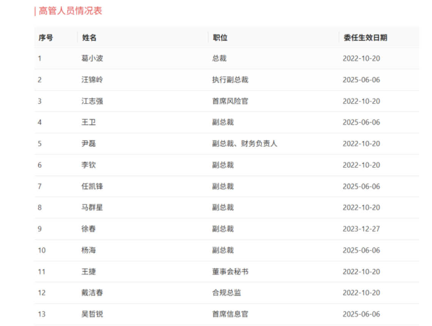Select the name 江志强
Screen dimensions: 432x326
(92, 101)
